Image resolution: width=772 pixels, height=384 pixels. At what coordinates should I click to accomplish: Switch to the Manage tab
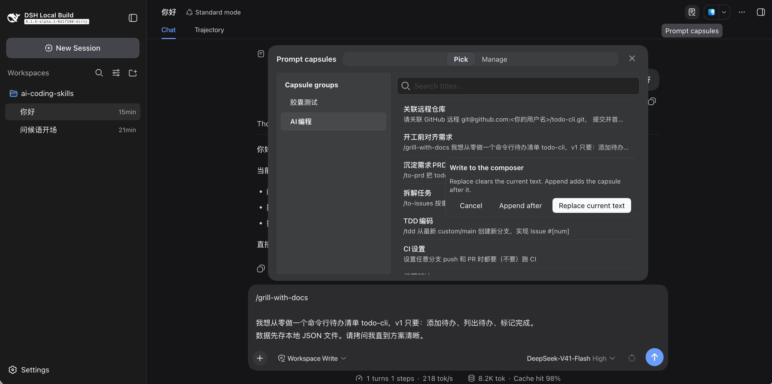pyautogui.click(x=494, y=59)
